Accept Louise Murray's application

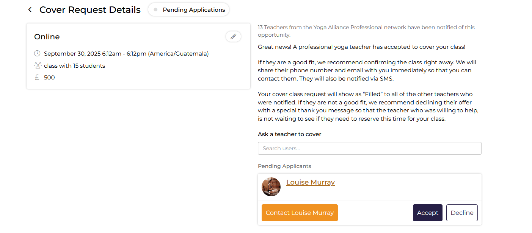click(x=428, y=213)
